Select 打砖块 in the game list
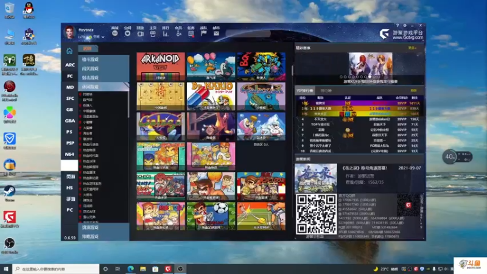The width and height of the screenshot is (487, 274). (x=88, y=94)
